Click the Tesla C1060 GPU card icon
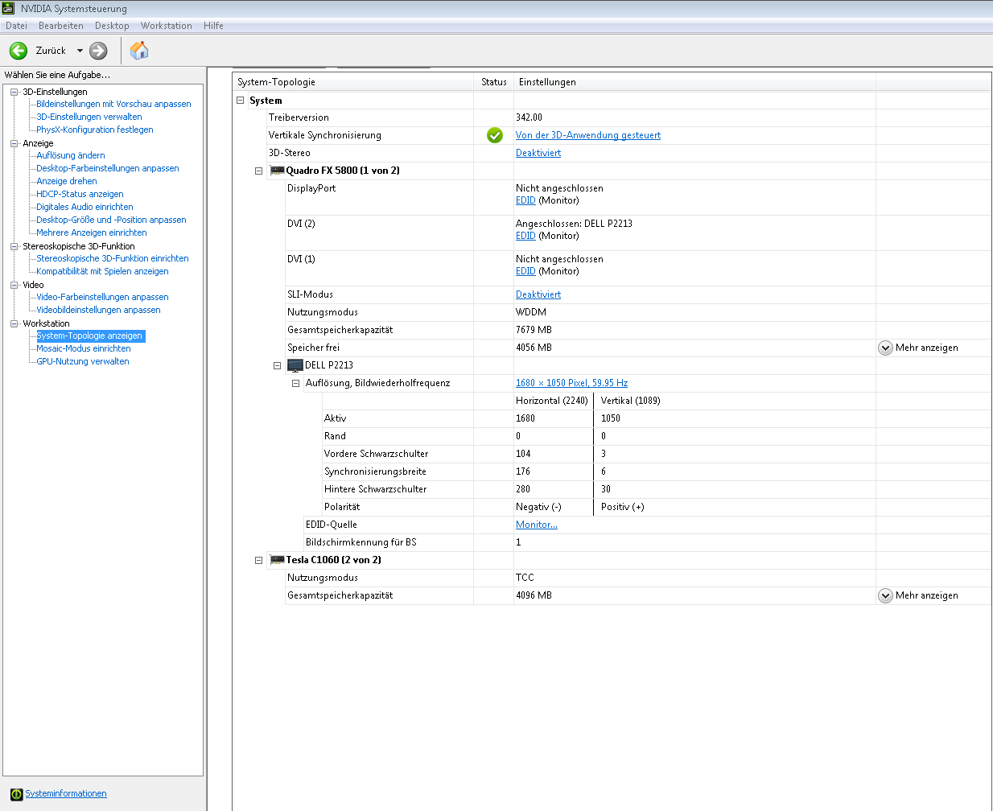Viewport: 993px width, 811px height. pyautogui.click(x=277, y=560)
